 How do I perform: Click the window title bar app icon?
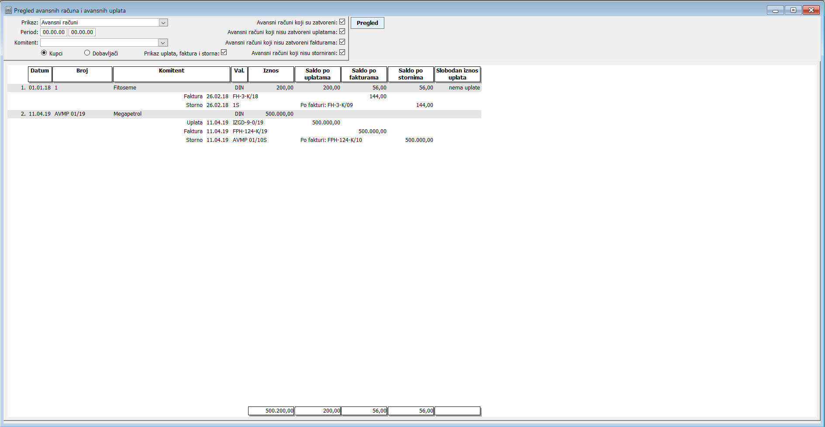click(8, 10)
